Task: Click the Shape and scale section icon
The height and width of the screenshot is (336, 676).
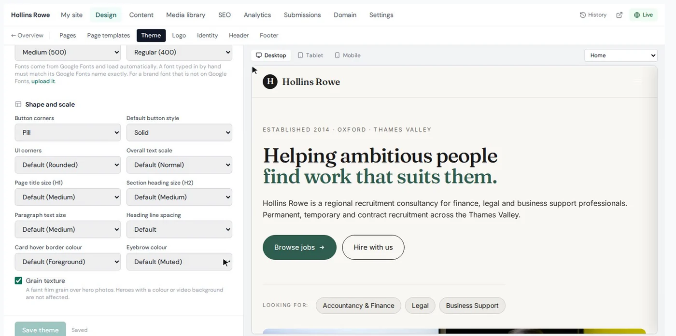Action: point(18,104)
